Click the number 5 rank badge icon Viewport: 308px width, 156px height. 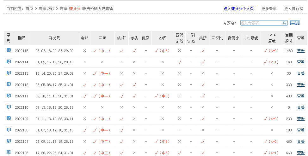click(9, 96)
